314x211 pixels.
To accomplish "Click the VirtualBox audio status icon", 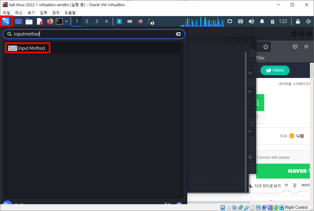I will click(235, 208).
